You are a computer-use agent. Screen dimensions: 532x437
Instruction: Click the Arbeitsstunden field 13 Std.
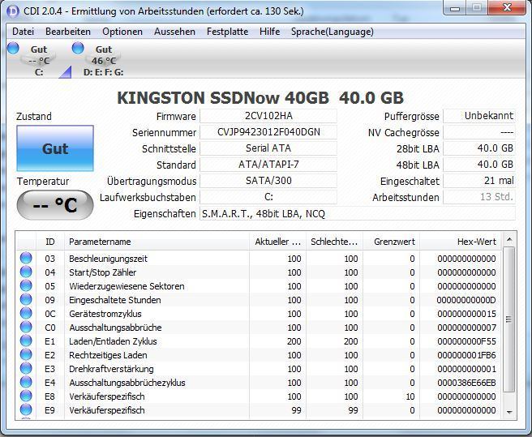(479, 197)
